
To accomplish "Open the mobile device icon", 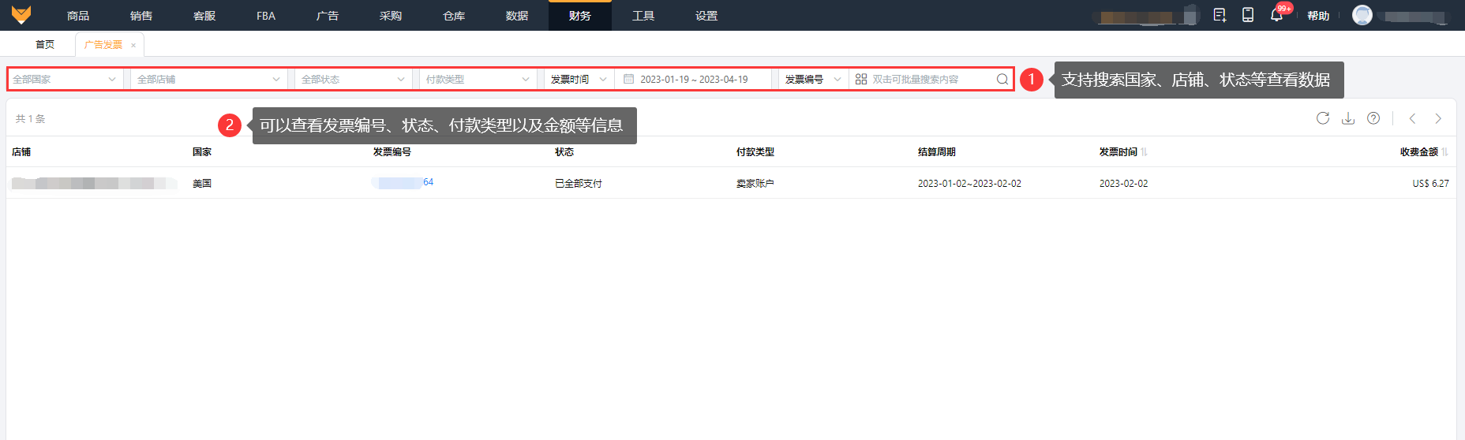I will coord(1248,15).
